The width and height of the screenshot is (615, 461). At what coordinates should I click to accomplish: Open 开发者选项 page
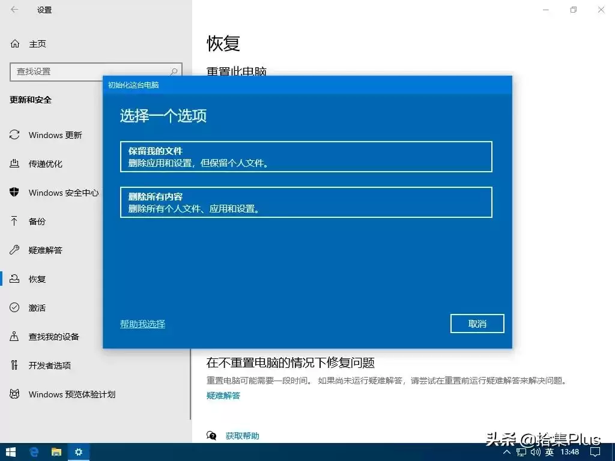[50, 366]
